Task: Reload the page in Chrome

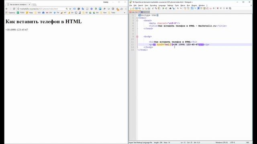Action: 14,9
